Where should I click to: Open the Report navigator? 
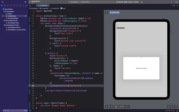[x=27, y=6]
